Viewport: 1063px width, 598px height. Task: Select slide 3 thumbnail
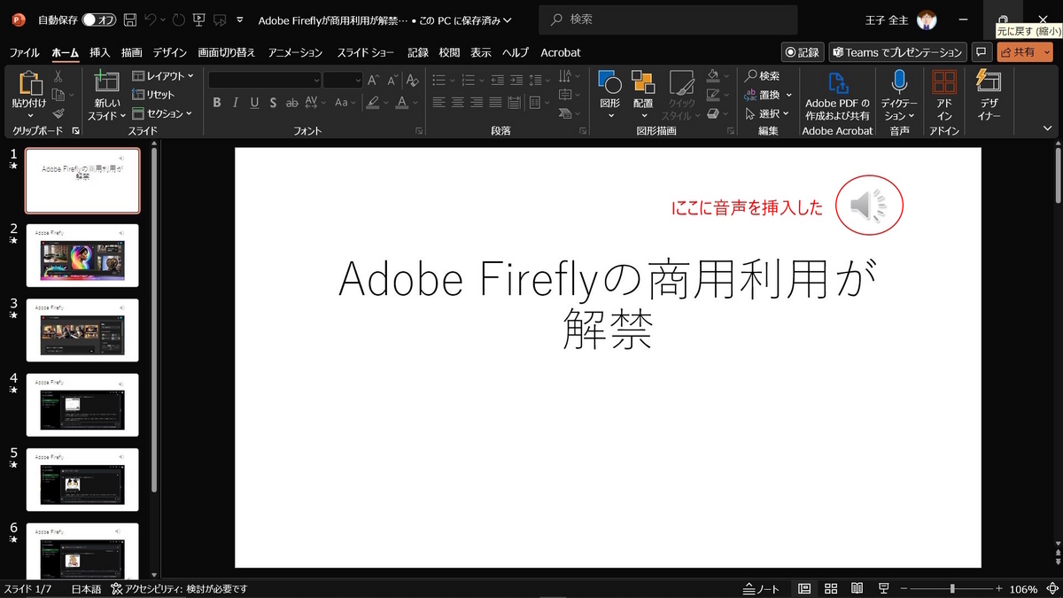[x=82, y=330]
